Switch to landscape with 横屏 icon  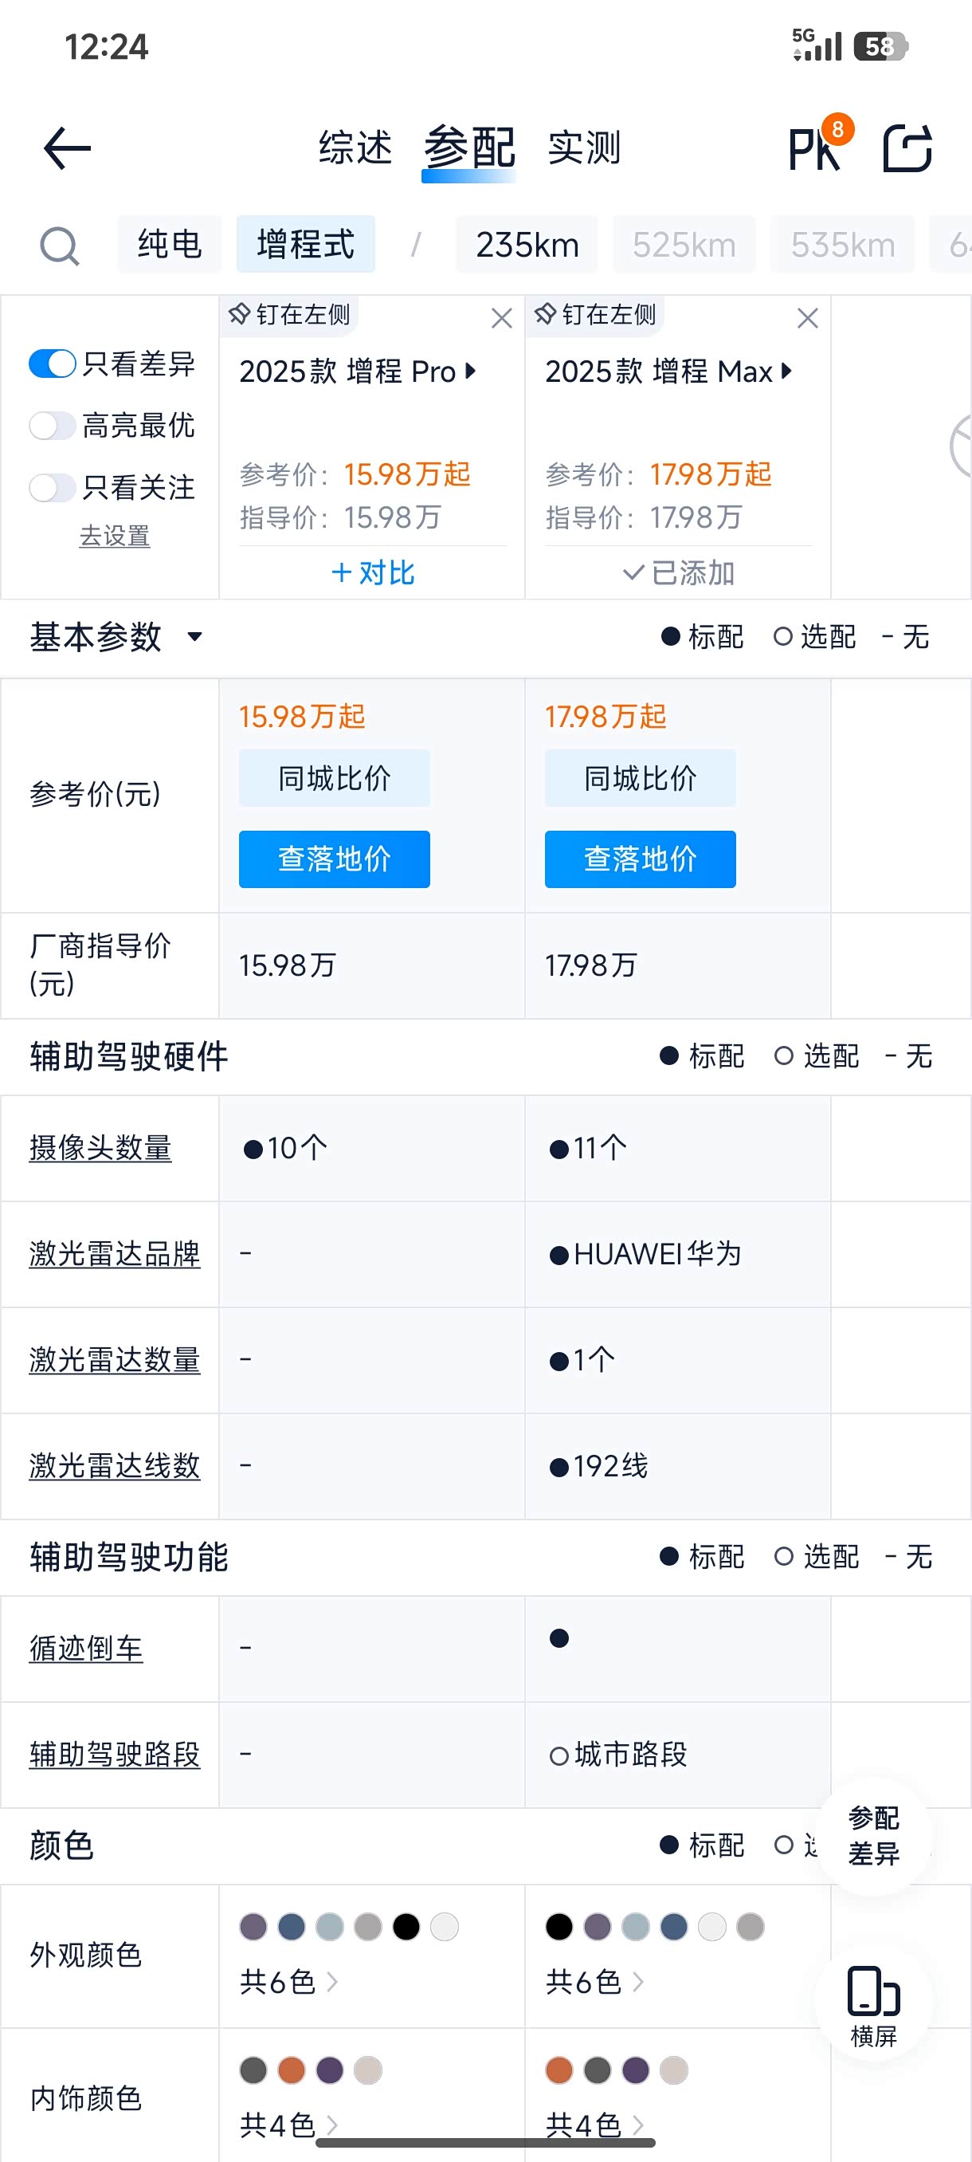873,2005
